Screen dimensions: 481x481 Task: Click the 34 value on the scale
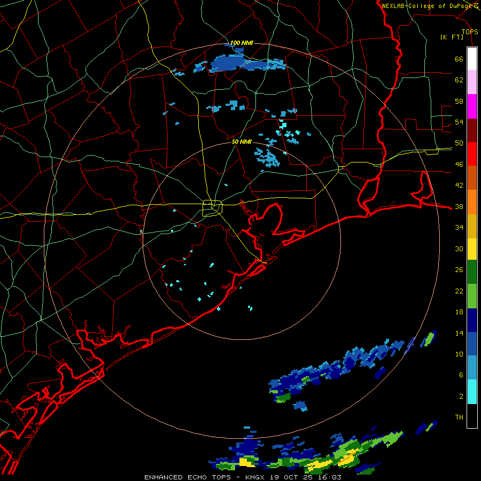459,228
